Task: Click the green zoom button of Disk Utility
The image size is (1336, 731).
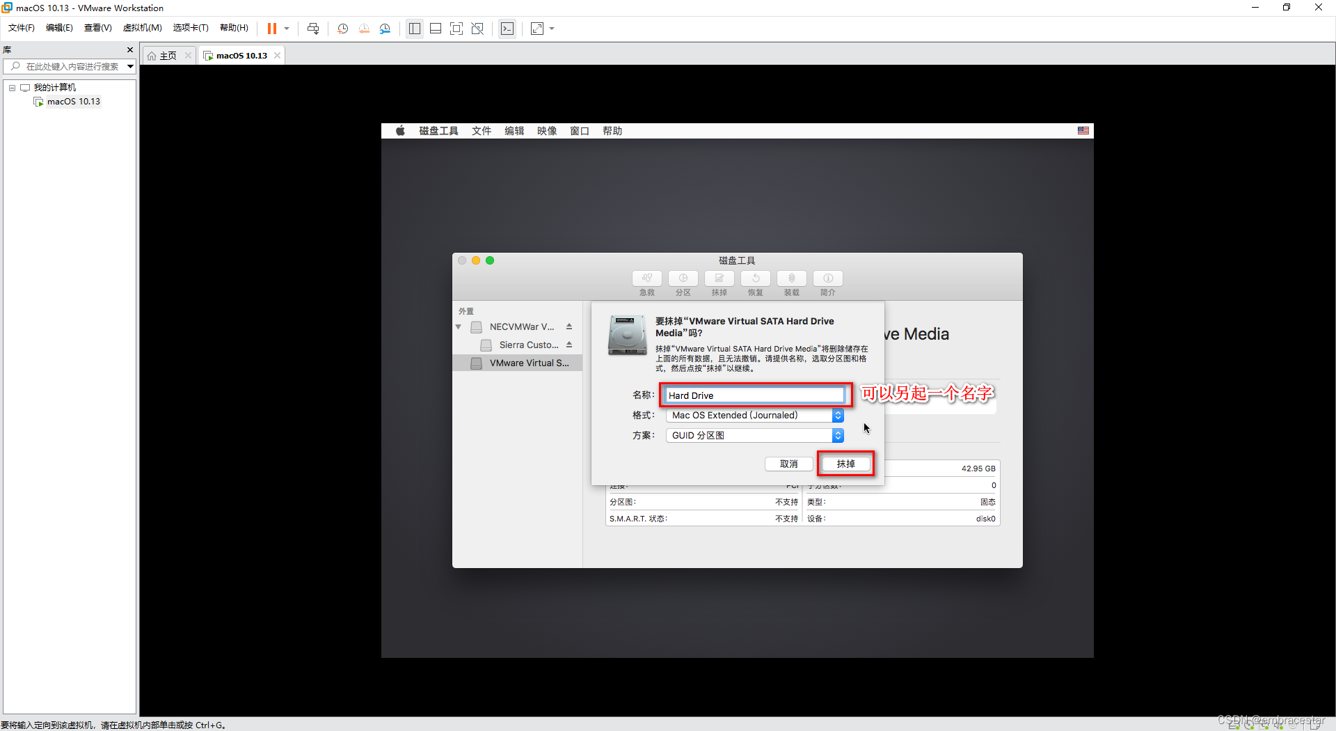Action: (x=490, y=260)
